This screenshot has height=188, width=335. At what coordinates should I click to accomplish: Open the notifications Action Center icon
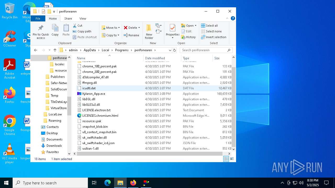pos(326,183)
